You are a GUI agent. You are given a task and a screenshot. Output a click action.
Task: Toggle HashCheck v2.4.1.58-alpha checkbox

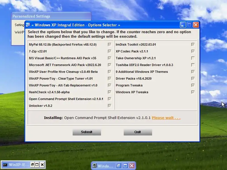tap(110, 92)
